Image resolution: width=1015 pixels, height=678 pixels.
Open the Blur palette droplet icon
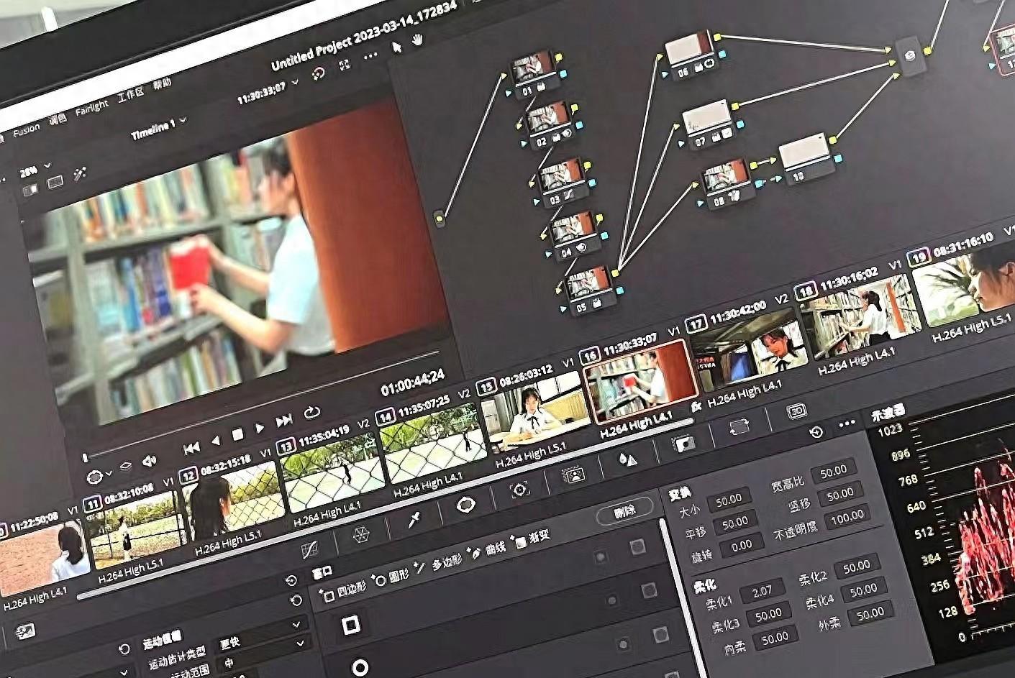click(x=627, y=459)
